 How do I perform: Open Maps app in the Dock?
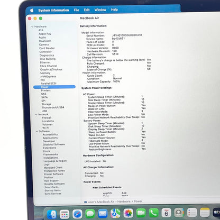pos(115,213)
